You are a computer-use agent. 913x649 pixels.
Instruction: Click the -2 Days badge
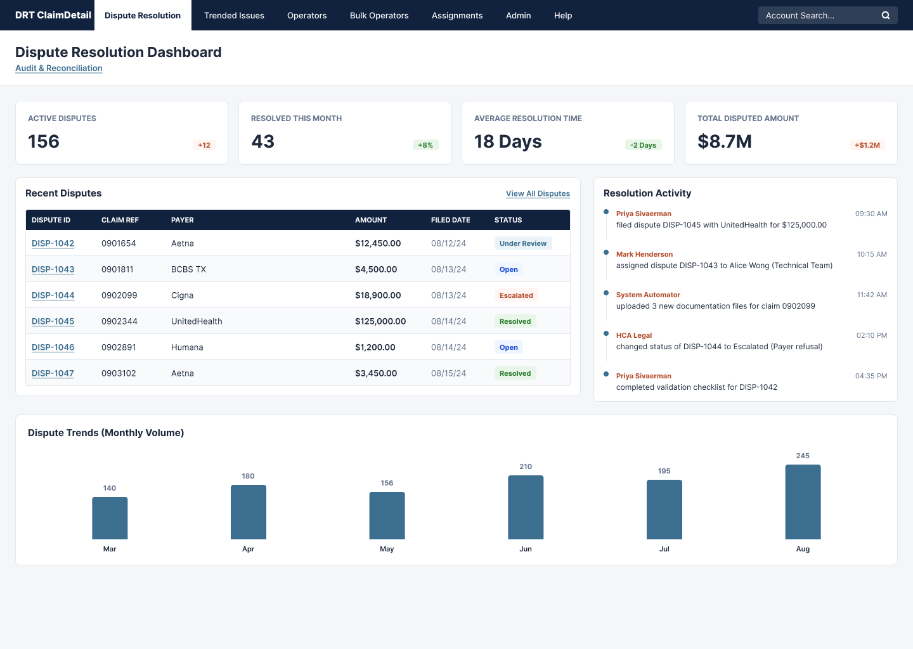pyautogui.click(x=644, y=145)
